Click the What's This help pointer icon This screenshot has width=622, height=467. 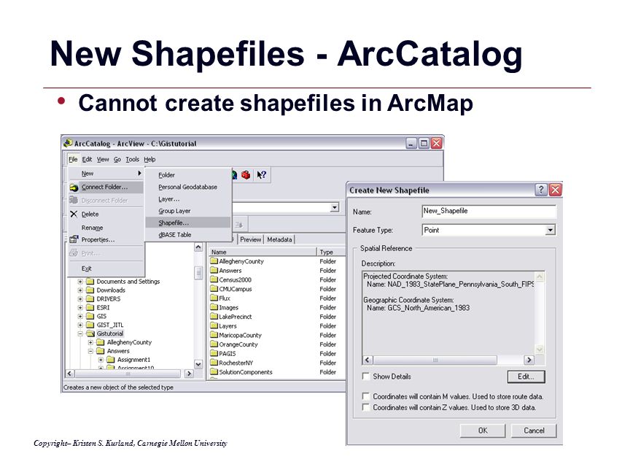pos(261,174)
